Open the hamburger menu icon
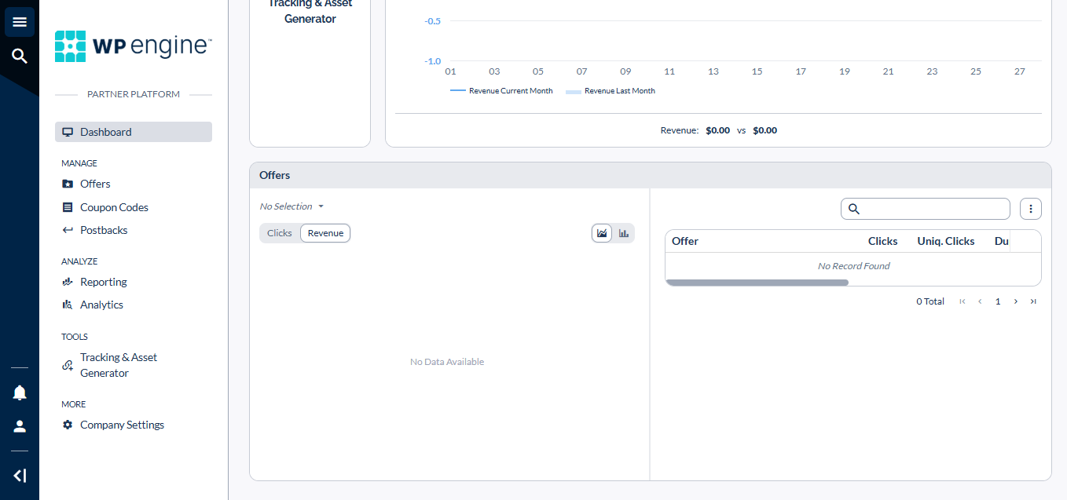This screenshot has height=500, width=1067. click(x=20, y=22)
